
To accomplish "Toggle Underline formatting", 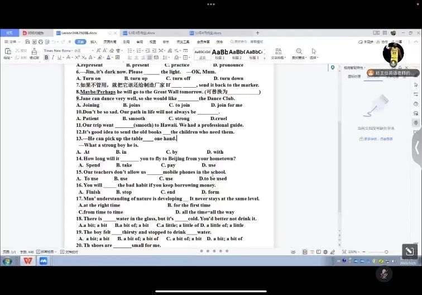I will [x=59, y=58].
